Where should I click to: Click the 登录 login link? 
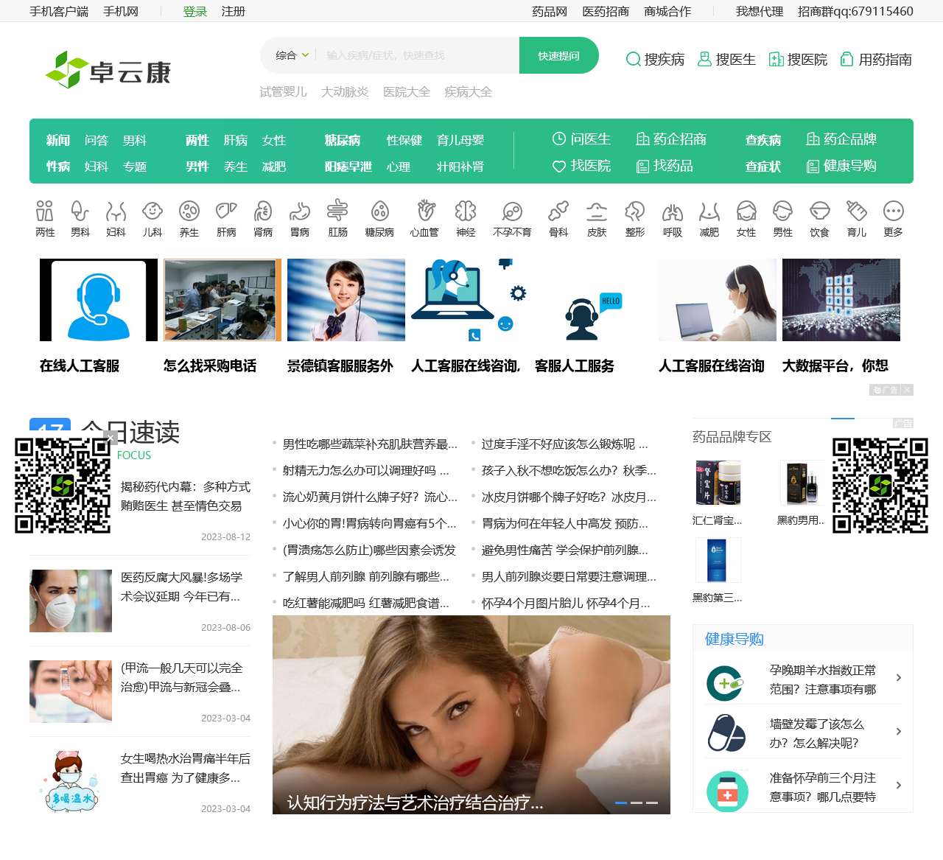point(195,11)
